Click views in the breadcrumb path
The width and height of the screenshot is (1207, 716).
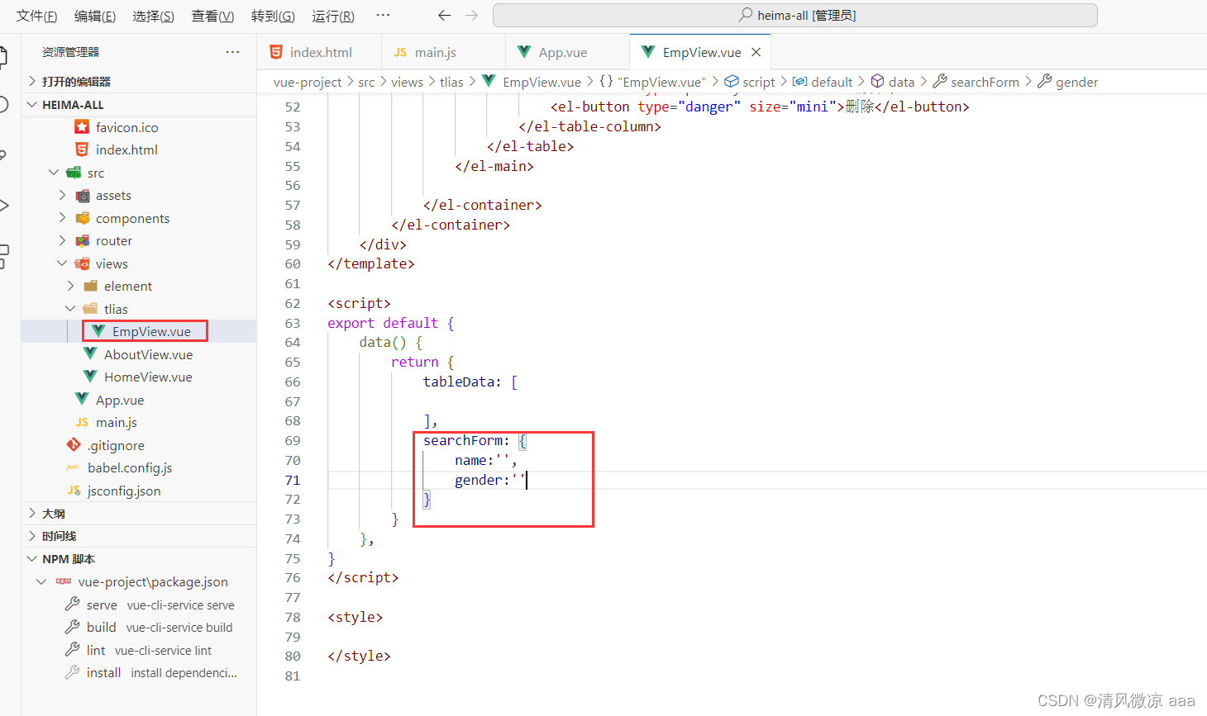pos(407,82)
